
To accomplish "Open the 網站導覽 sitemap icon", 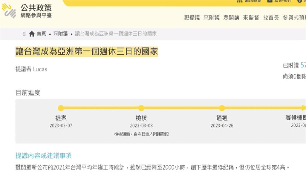I will click(x=241, y=1).
